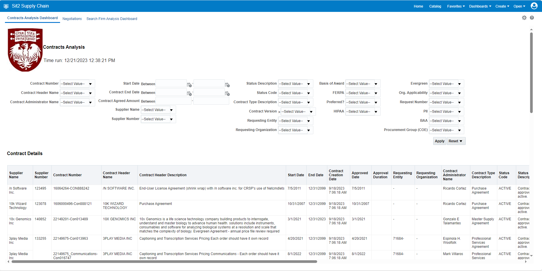Screen dimensions: 542x271
Task: Click the Contract Agreed Amount from field
Action: click(x=174, y=101)
